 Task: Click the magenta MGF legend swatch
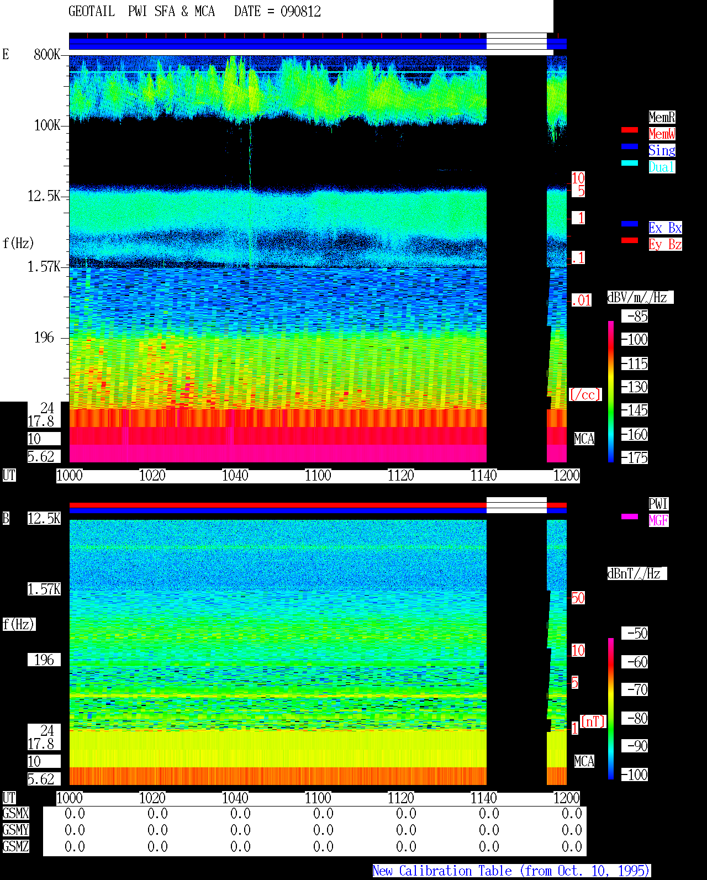[630, 517]
